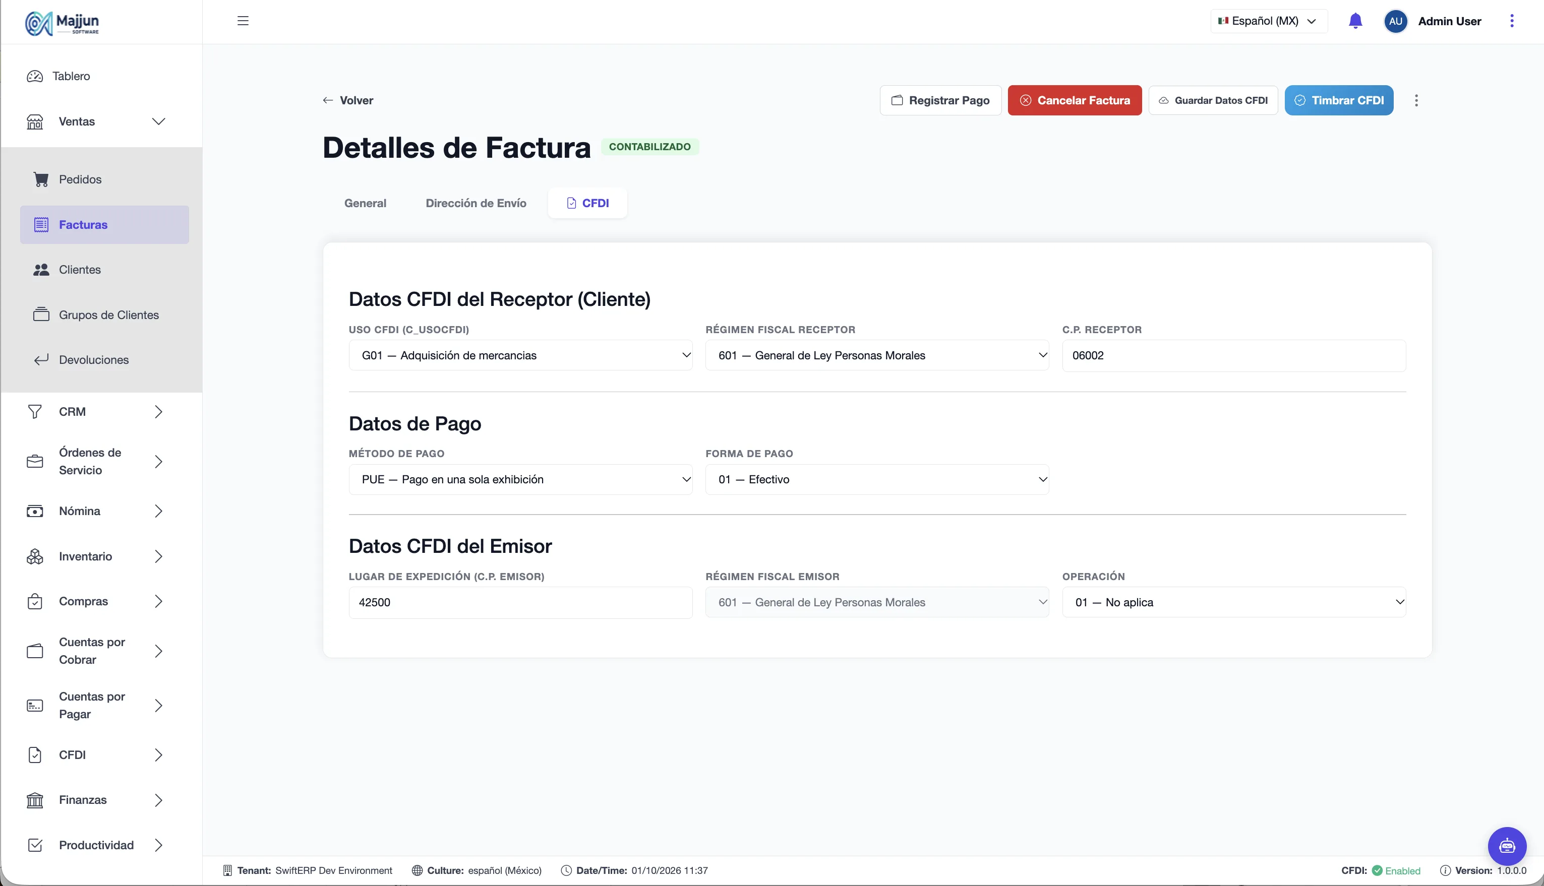
Task: Click the Pedidos shopping cart icon
Action: (x=41, y=179)
